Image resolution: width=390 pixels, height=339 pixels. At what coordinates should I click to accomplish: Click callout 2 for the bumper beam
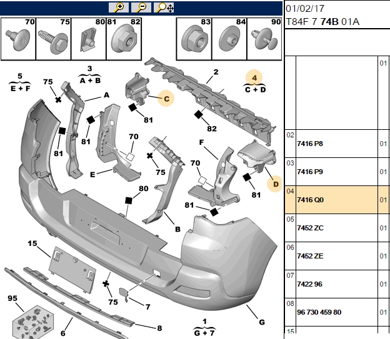point(216,72)
